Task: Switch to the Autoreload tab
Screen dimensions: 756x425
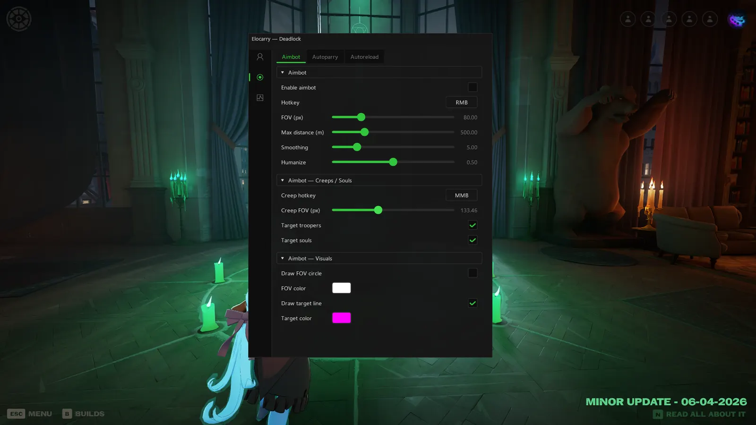Action: [364, 57]
